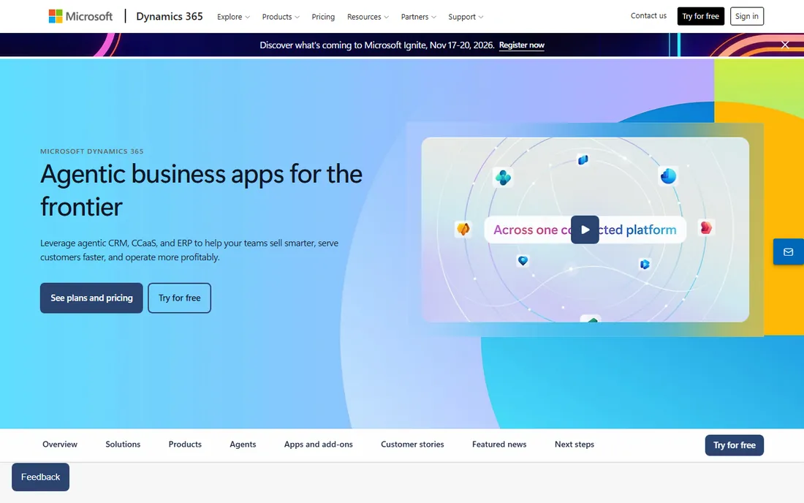The height and width of the screenshot is (503, 804).
Task: Click the blue heart app icon in video
Action: click(523, 260)
